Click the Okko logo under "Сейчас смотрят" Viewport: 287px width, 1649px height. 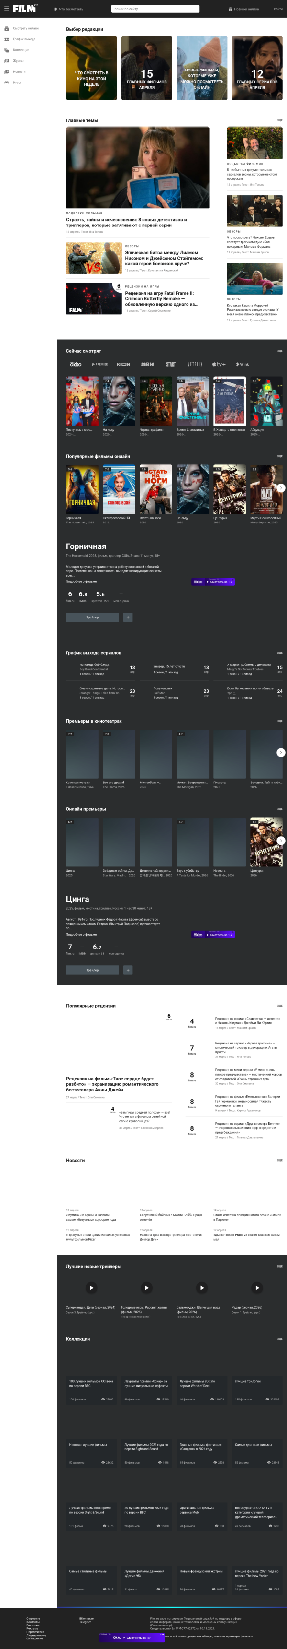(x=75, y=364)
